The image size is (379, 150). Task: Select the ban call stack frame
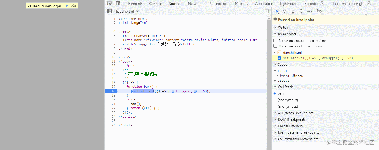pyautogui.click(x=325, y=93)
